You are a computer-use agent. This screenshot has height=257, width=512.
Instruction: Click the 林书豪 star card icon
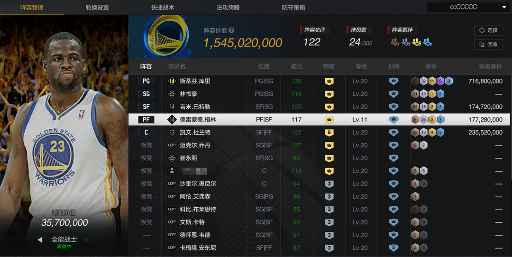[x=172, y=94]
